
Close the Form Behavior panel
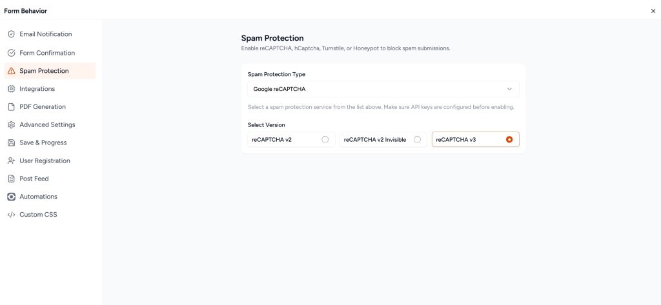coord(653,11)
